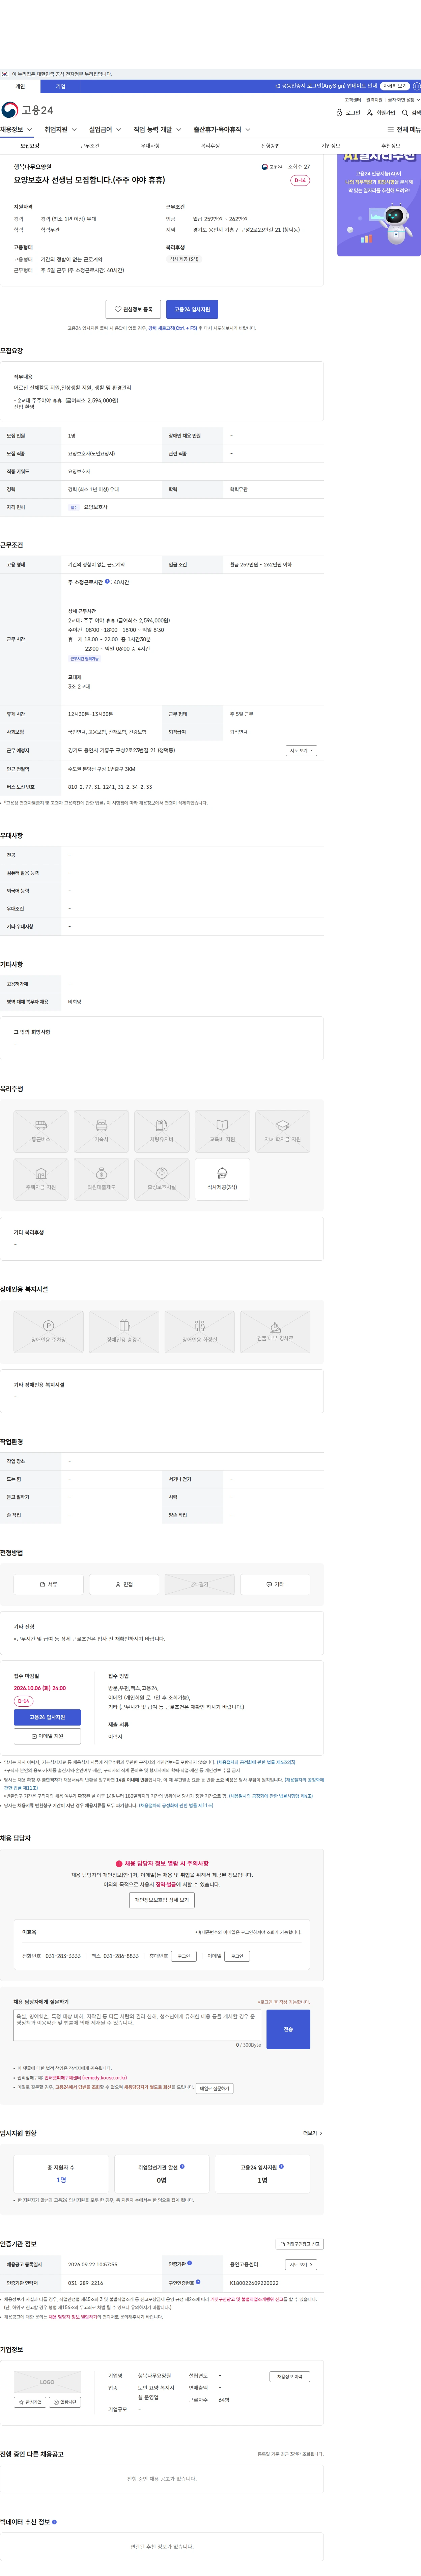Expand the 실업급여 menu
Screen dimensions: 421x2576
[x=105, y=130]
